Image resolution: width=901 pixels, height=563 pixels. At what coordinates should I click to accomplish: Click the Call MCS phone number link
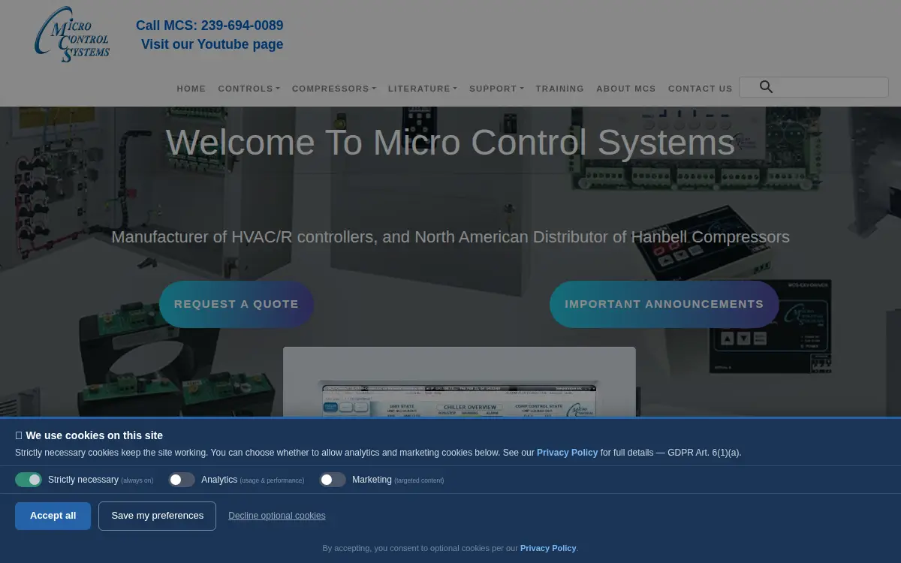(x=209, y=26)
